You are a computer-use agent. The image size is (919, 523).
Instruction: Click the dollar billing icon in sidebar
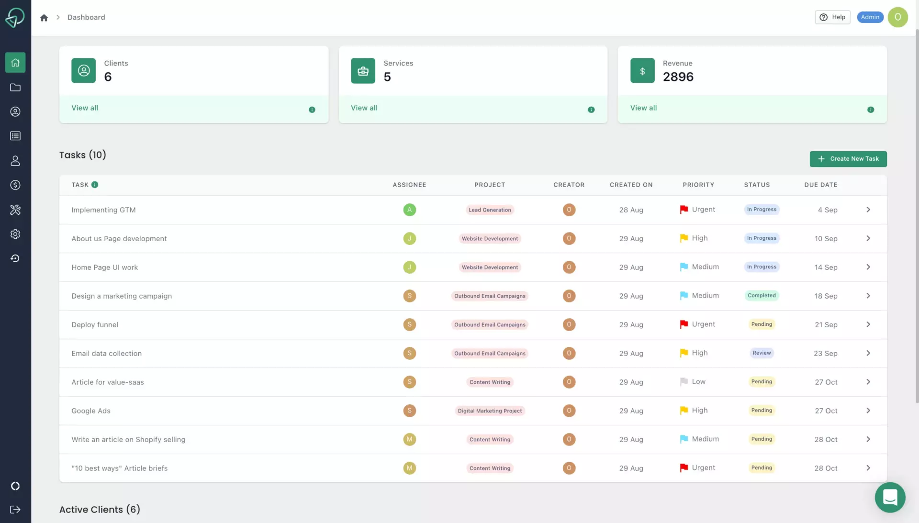coord(15,185)
